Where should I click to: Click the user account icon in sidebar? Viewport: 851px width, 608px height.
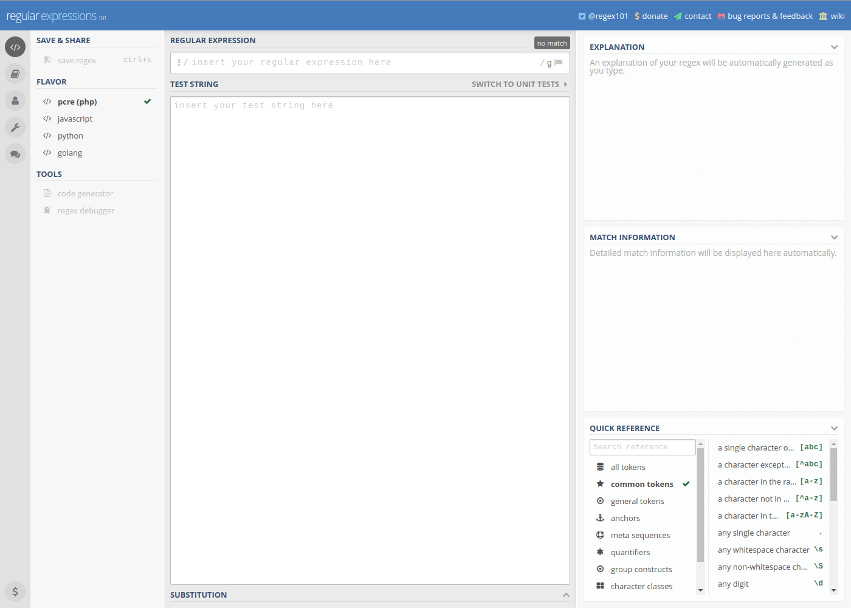point(15,100)
